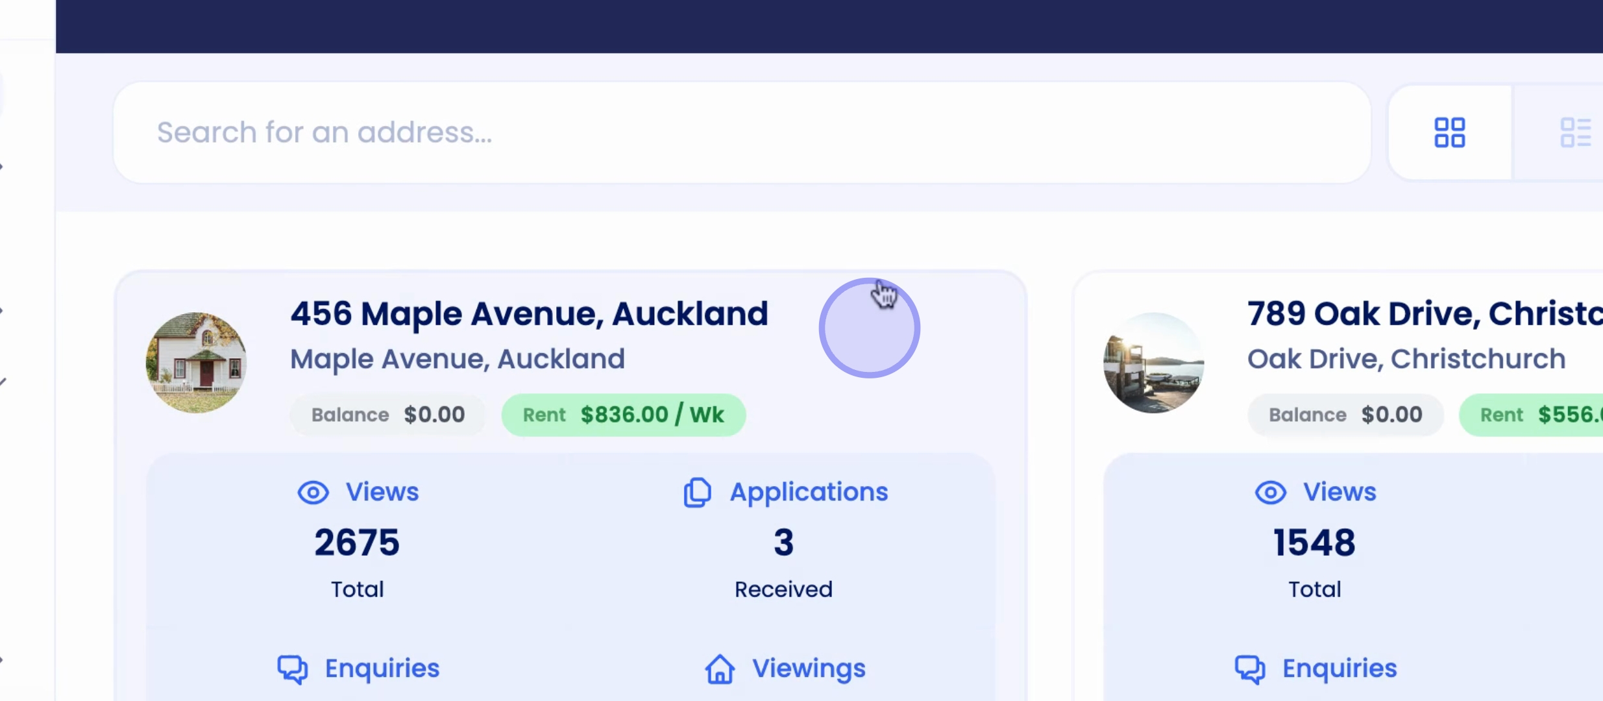1603x701 pixels.
Task: Click the Balance $0.00 badge for Maple Avenue
Action: (388, 415)
